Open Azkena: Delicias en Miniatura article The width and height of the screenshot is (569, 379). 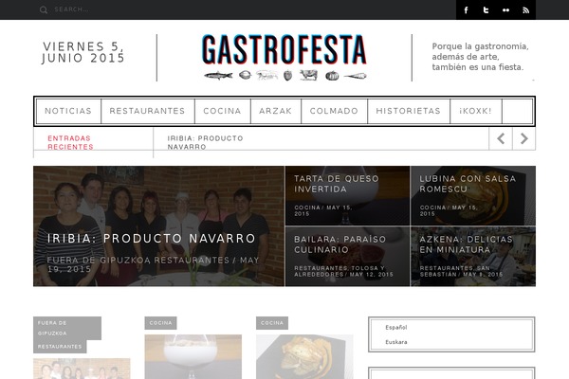tap(466, 244)
